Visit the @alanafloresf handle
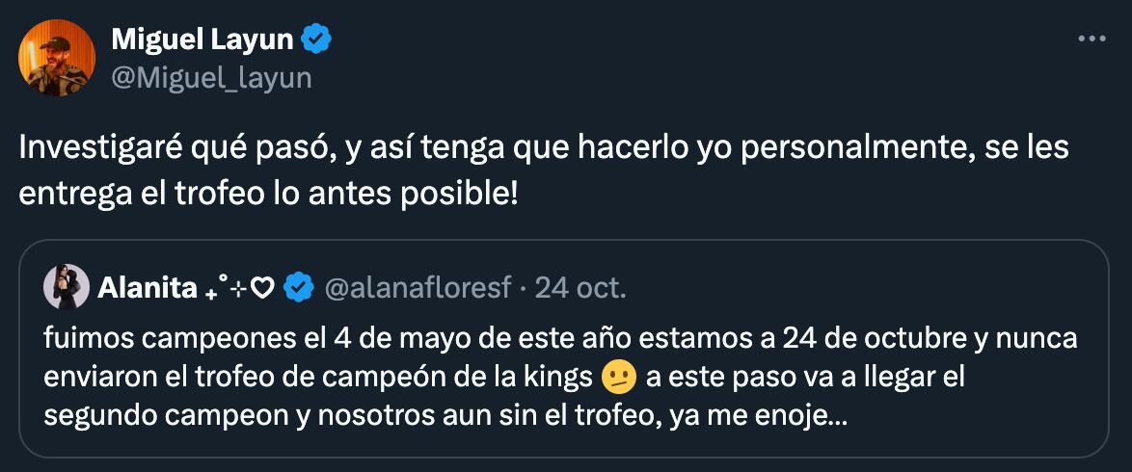The image size is (1132, 472). 418,287
